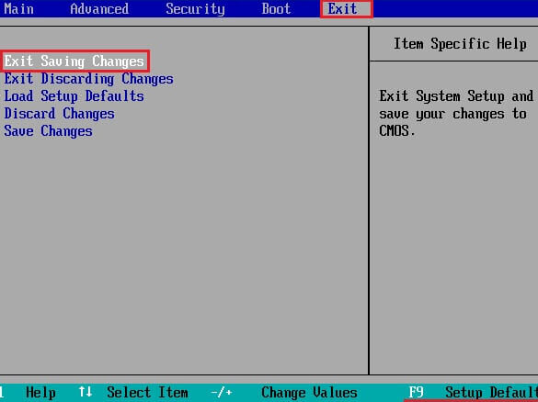Select Discard Changes entry
This screenshot has width=538, height=402.
59,114
